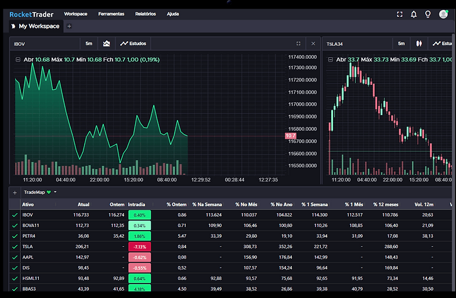The image size is (456, 298).
Task: Select the AAPL ticker name
Action: [x=28, y=257]
